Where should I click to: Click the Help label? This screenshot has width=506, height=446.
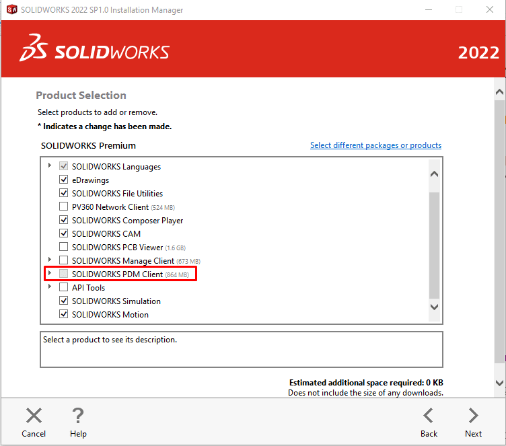(78, 434)
